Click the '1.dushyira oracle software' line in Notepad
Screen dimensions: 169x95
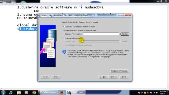point(60,7)
